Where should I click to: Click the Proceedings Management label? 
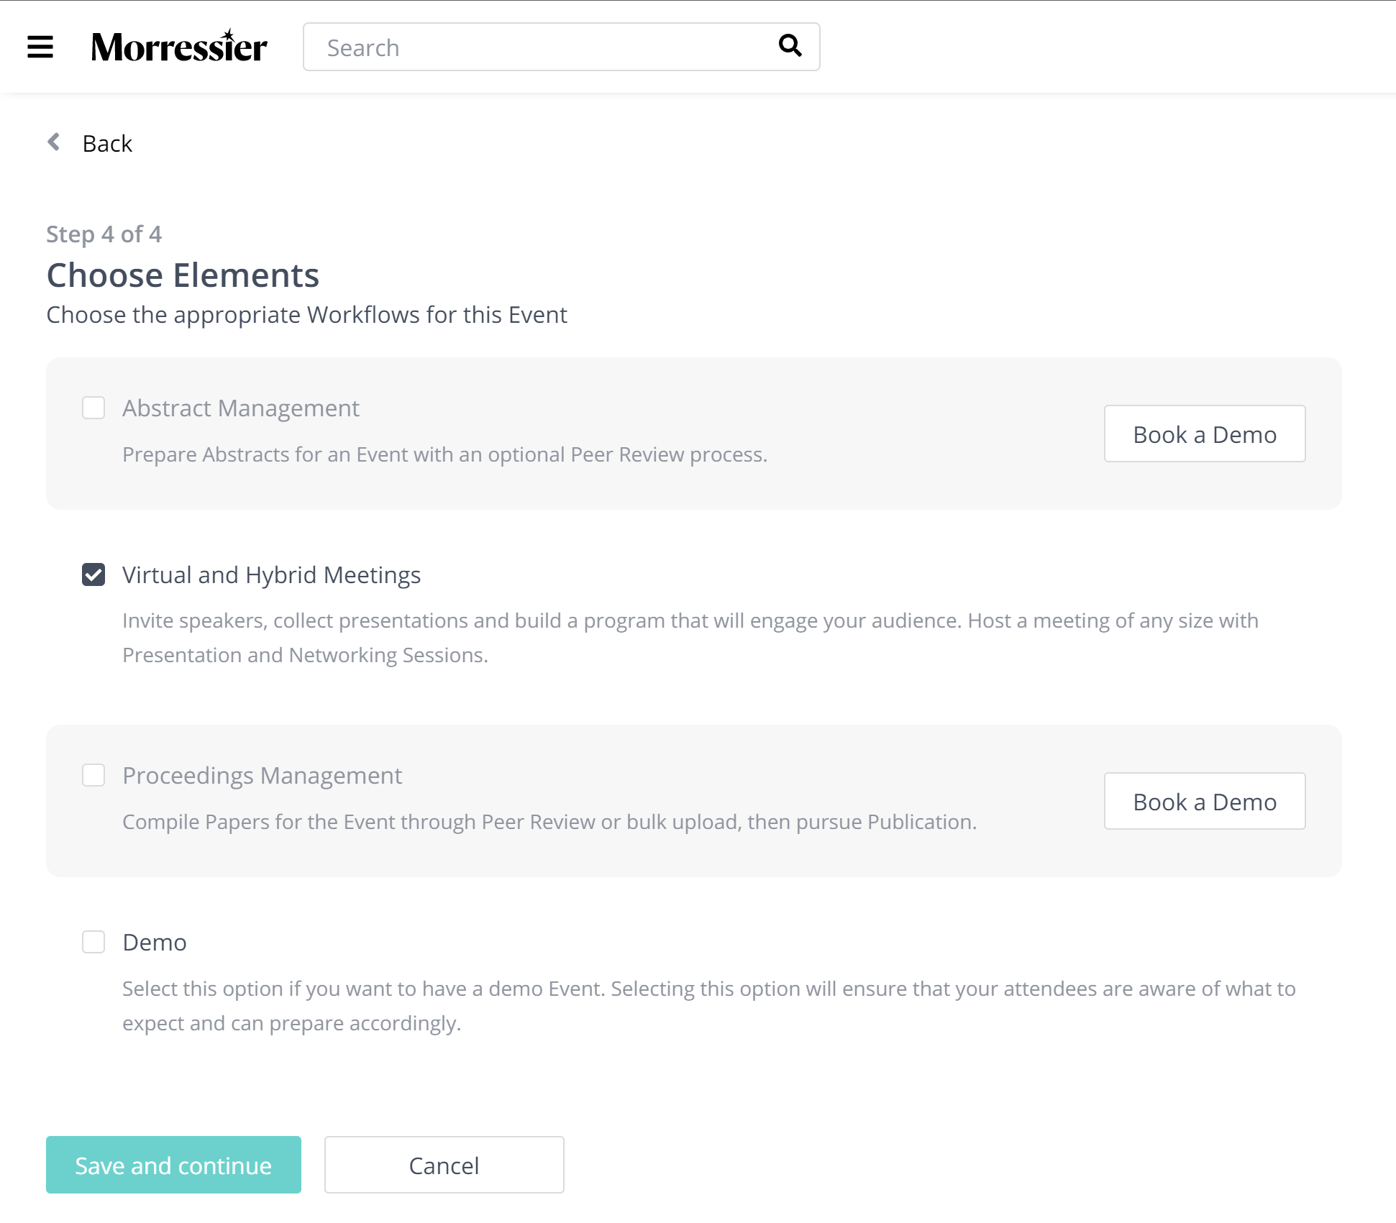[x=262, y=776]
